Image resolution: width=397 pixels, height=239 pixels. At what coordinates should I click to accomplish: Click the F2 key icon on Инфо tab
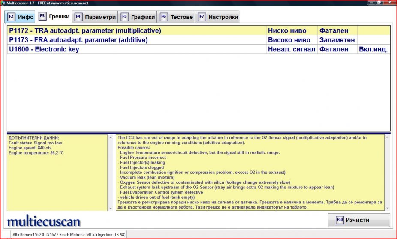[x=12, y=17]
